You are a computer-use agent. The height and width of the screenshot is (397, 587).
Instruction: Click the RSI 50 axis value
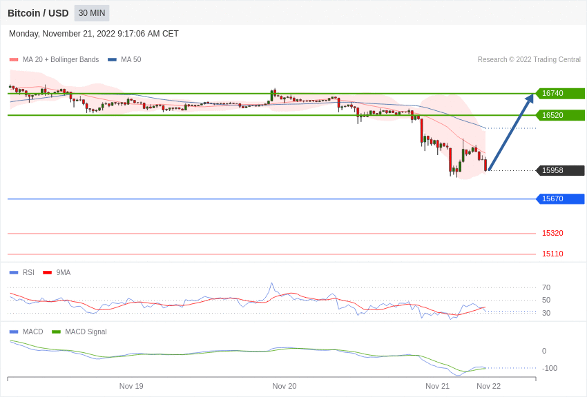coord(546,301)
